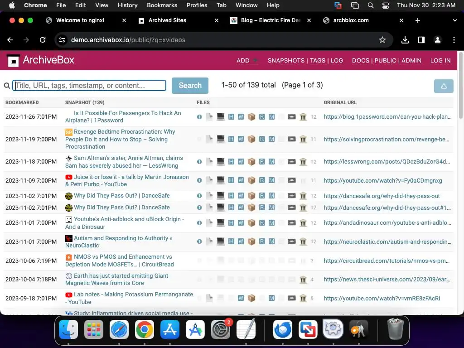This screenshot has width=464, height=348.
Task: Open mercury 'M' icon for Potassium Permanganate row
Action: [272, 298]
